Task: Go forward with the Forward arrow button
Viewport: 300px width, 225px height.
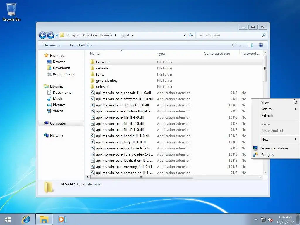Action: point(51,35)
